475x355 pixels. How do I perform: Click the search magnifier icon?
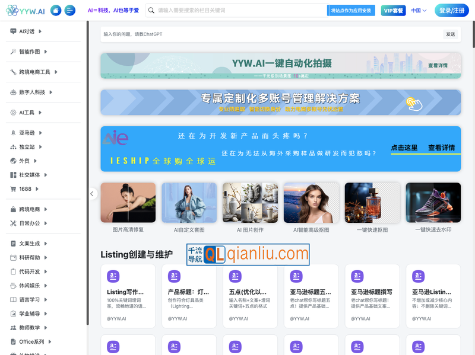click(x=151, y=11)
